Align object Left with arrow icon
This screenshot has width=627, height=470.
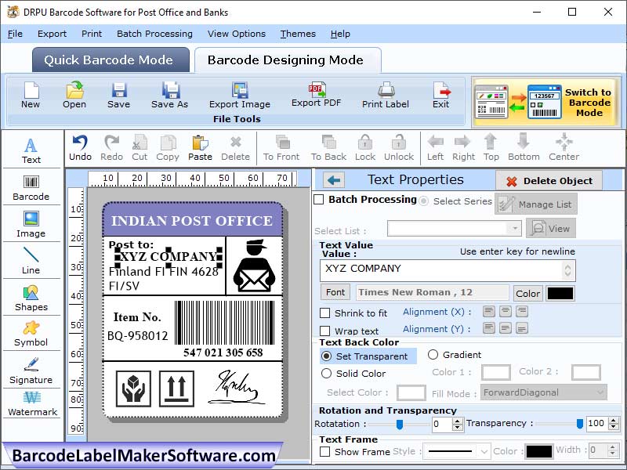click(x=435, y=148)
